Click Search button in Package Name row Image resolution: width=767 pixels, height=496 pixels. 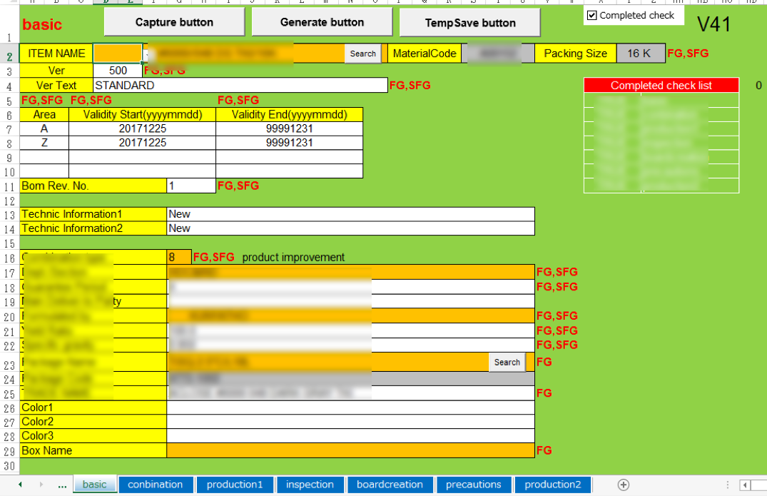(507, 363)
